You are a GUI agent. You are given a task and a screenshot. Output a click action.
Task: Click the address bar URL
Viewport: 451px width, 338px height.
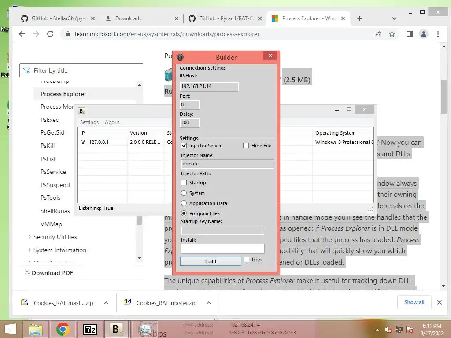pos(167,34)
